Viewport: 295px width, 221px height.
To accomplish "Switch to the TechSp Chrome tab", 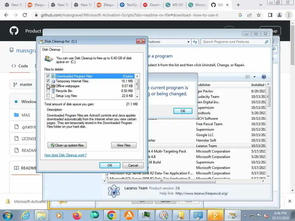I will (129, 5).
